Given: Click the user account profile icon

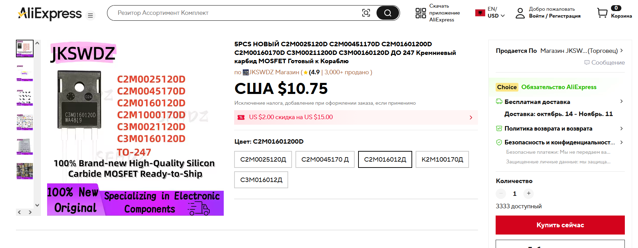Looking at the screenshot, I should 520,13.
